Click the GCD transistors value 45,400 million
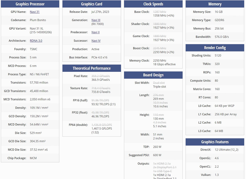This screenshot has height=179, width=246. [x=39, y=91]
